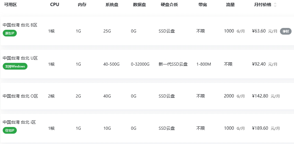Image resolution: width=294 pixels, height=144 pixels.
Task: Click the gray 季付 badge
Action: click(x=285, y=31)
